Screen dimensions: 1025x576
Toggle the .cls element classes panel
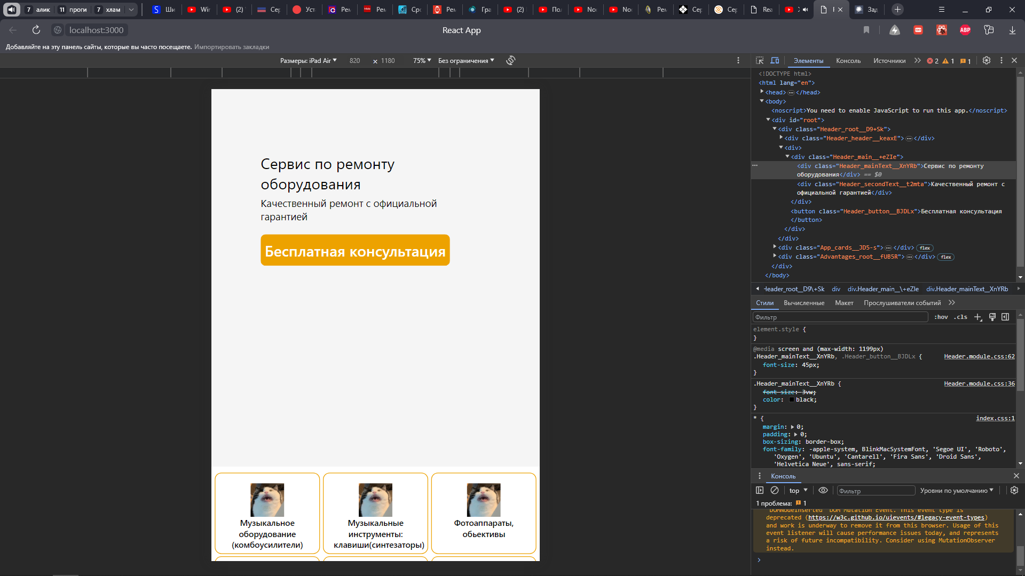961,317
